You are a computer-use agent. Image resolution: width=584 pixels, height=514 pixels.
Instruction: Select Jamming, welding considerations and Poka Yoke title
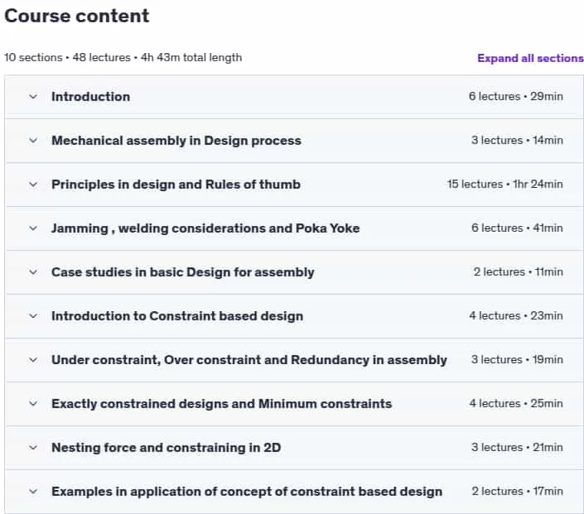(205, 228)
